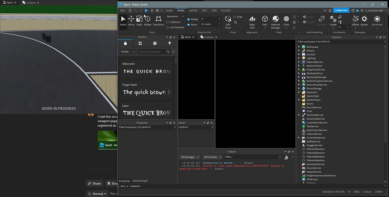
Task: Switch to the VIEW ribbon tab
Action: click(x=214, y=11)
